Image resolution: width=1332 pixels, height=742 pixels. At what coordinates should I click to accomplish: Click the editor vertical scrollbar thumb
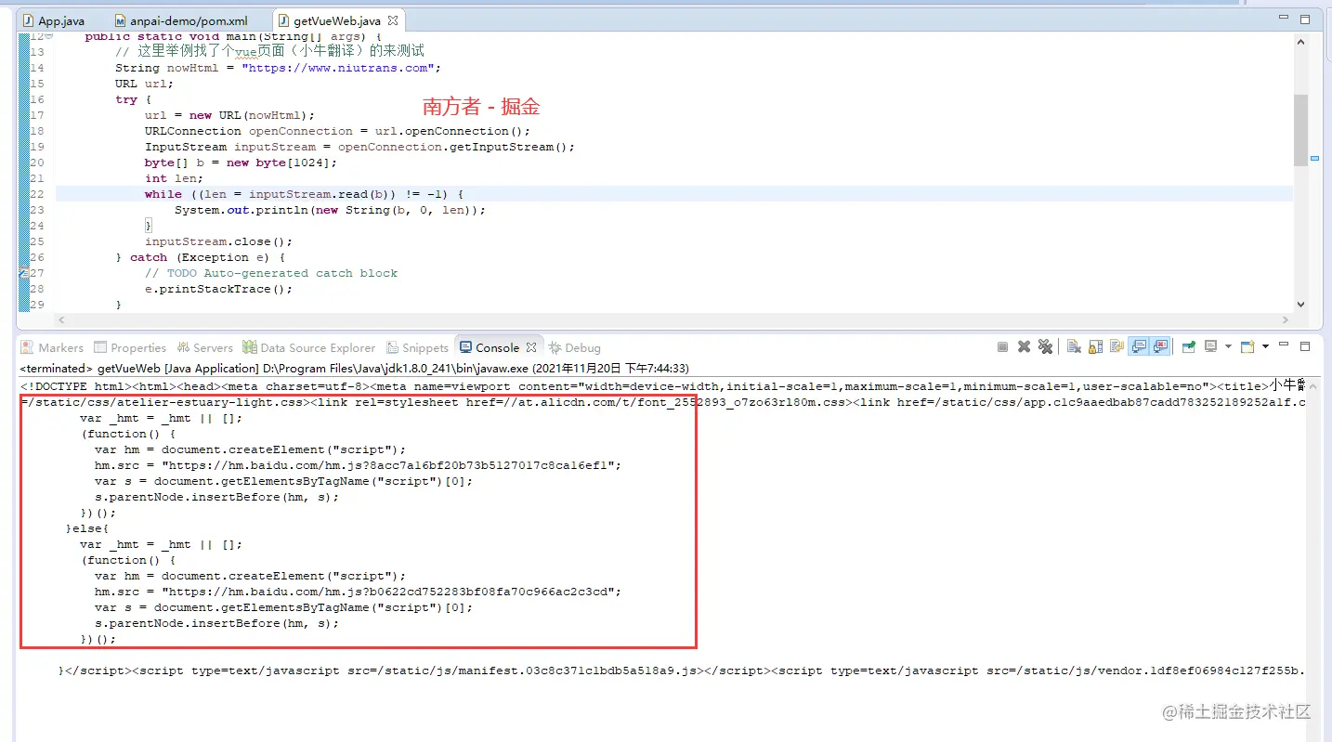click(1300, 130)
